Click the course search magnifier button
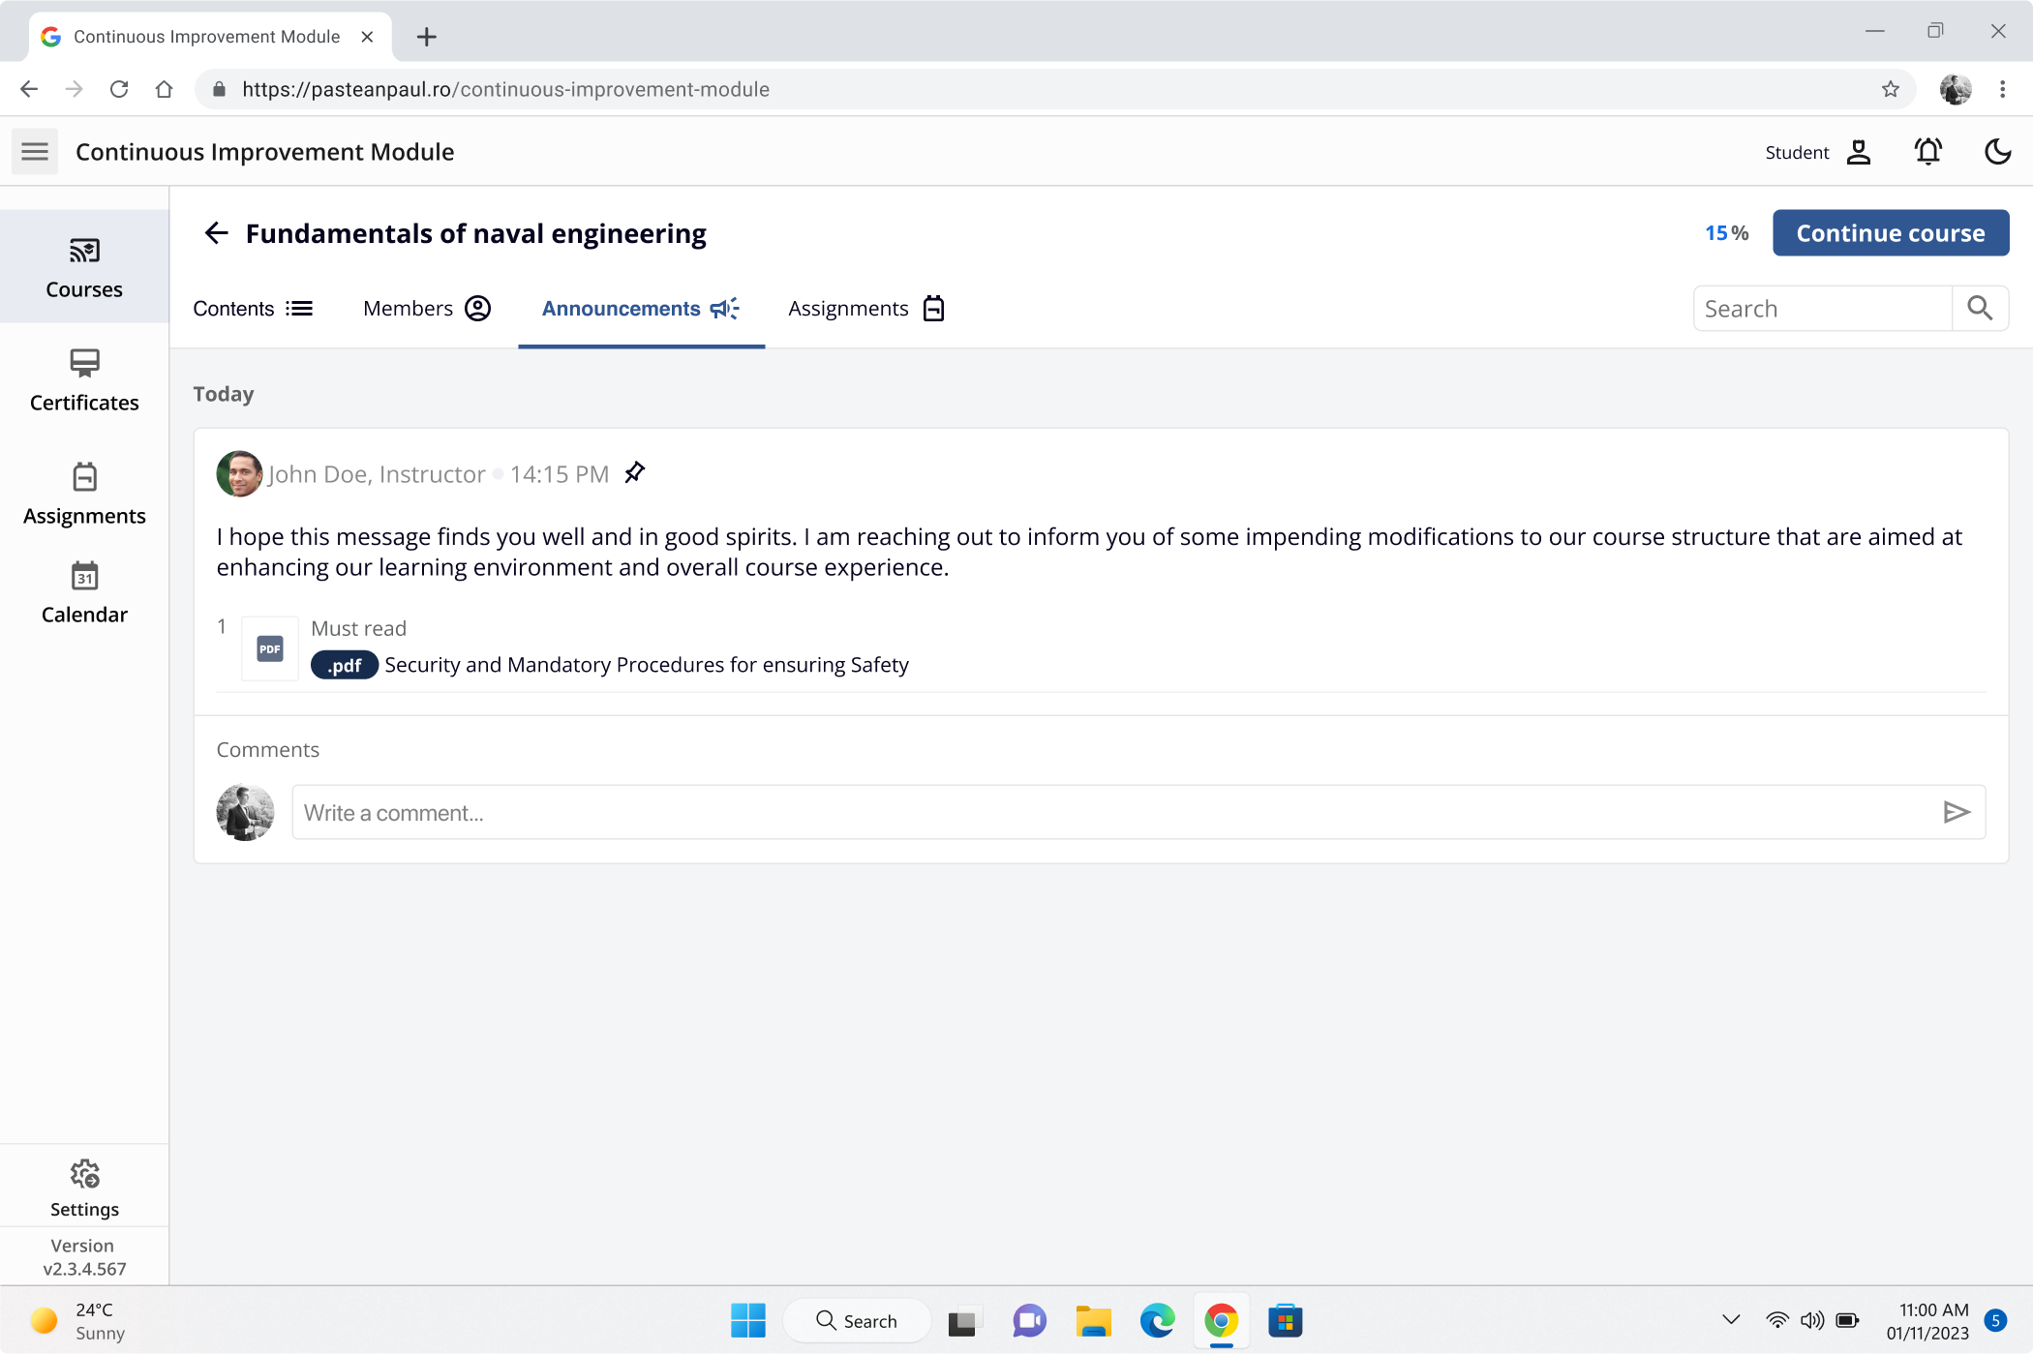 click(1980, 309)
